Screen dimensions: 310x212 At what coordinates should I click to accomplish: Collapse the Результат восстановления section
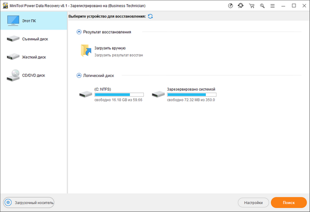tap(79, 32)
